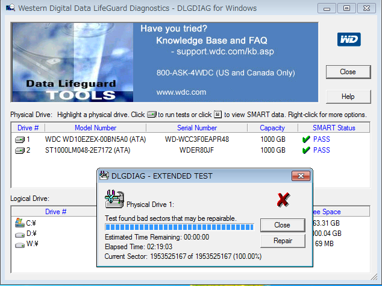Screen dimensions: 382x286
Task: Click serial number WD-WCC3F0EAPR48
Action: (x=197, y=139)
